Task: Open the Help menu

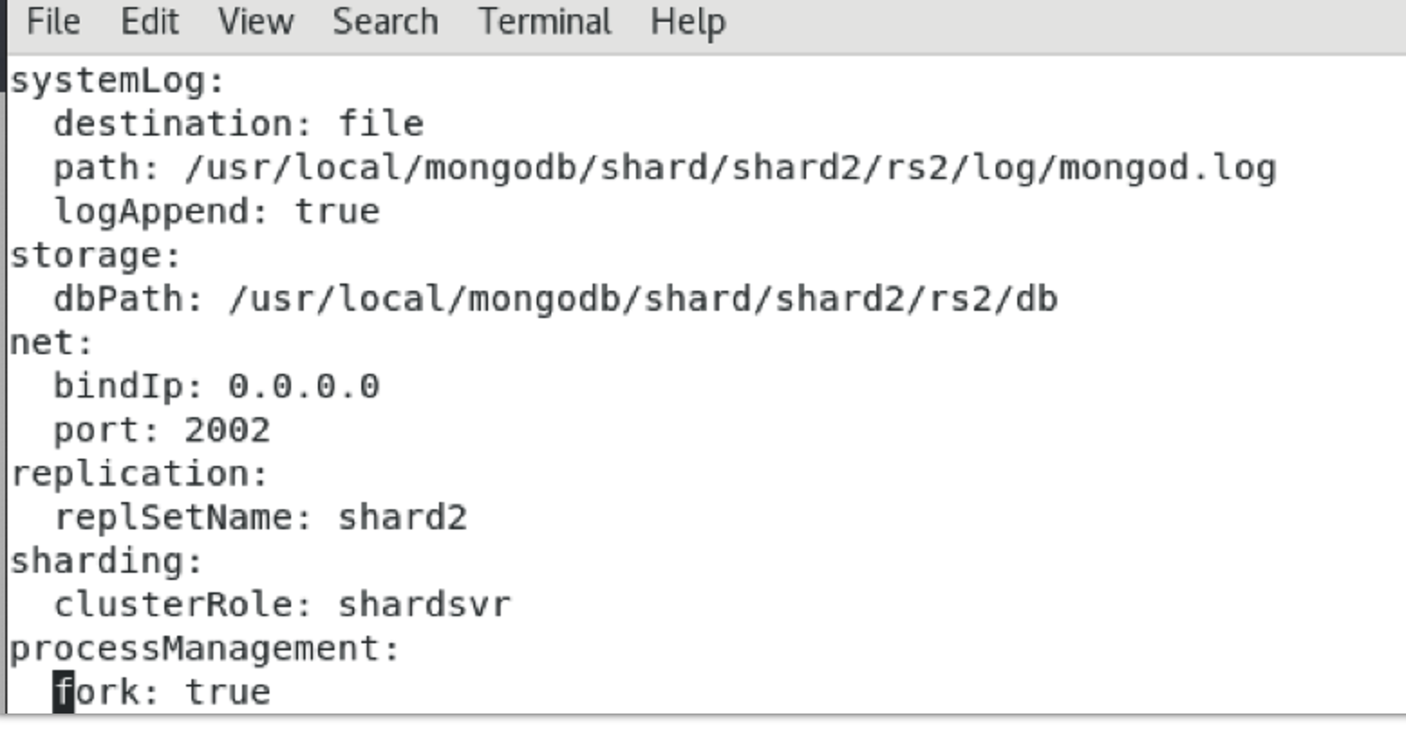Action: point(687,22)
